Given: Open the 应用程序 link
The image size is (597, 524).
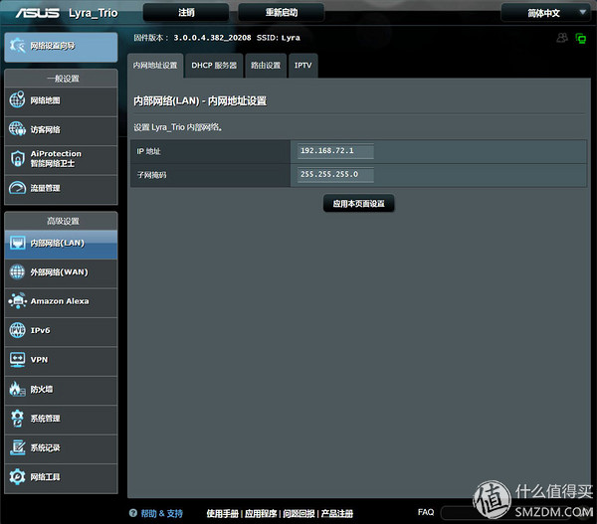Looking at the screenshot, I should point(261,513).
